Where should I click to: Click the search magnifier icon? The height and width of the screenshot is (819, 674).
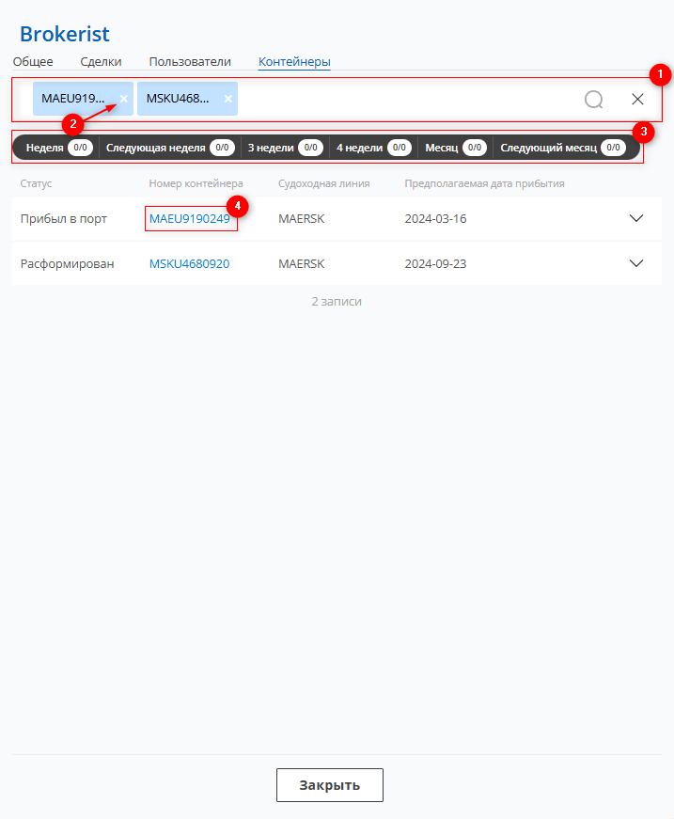(593, 100)
